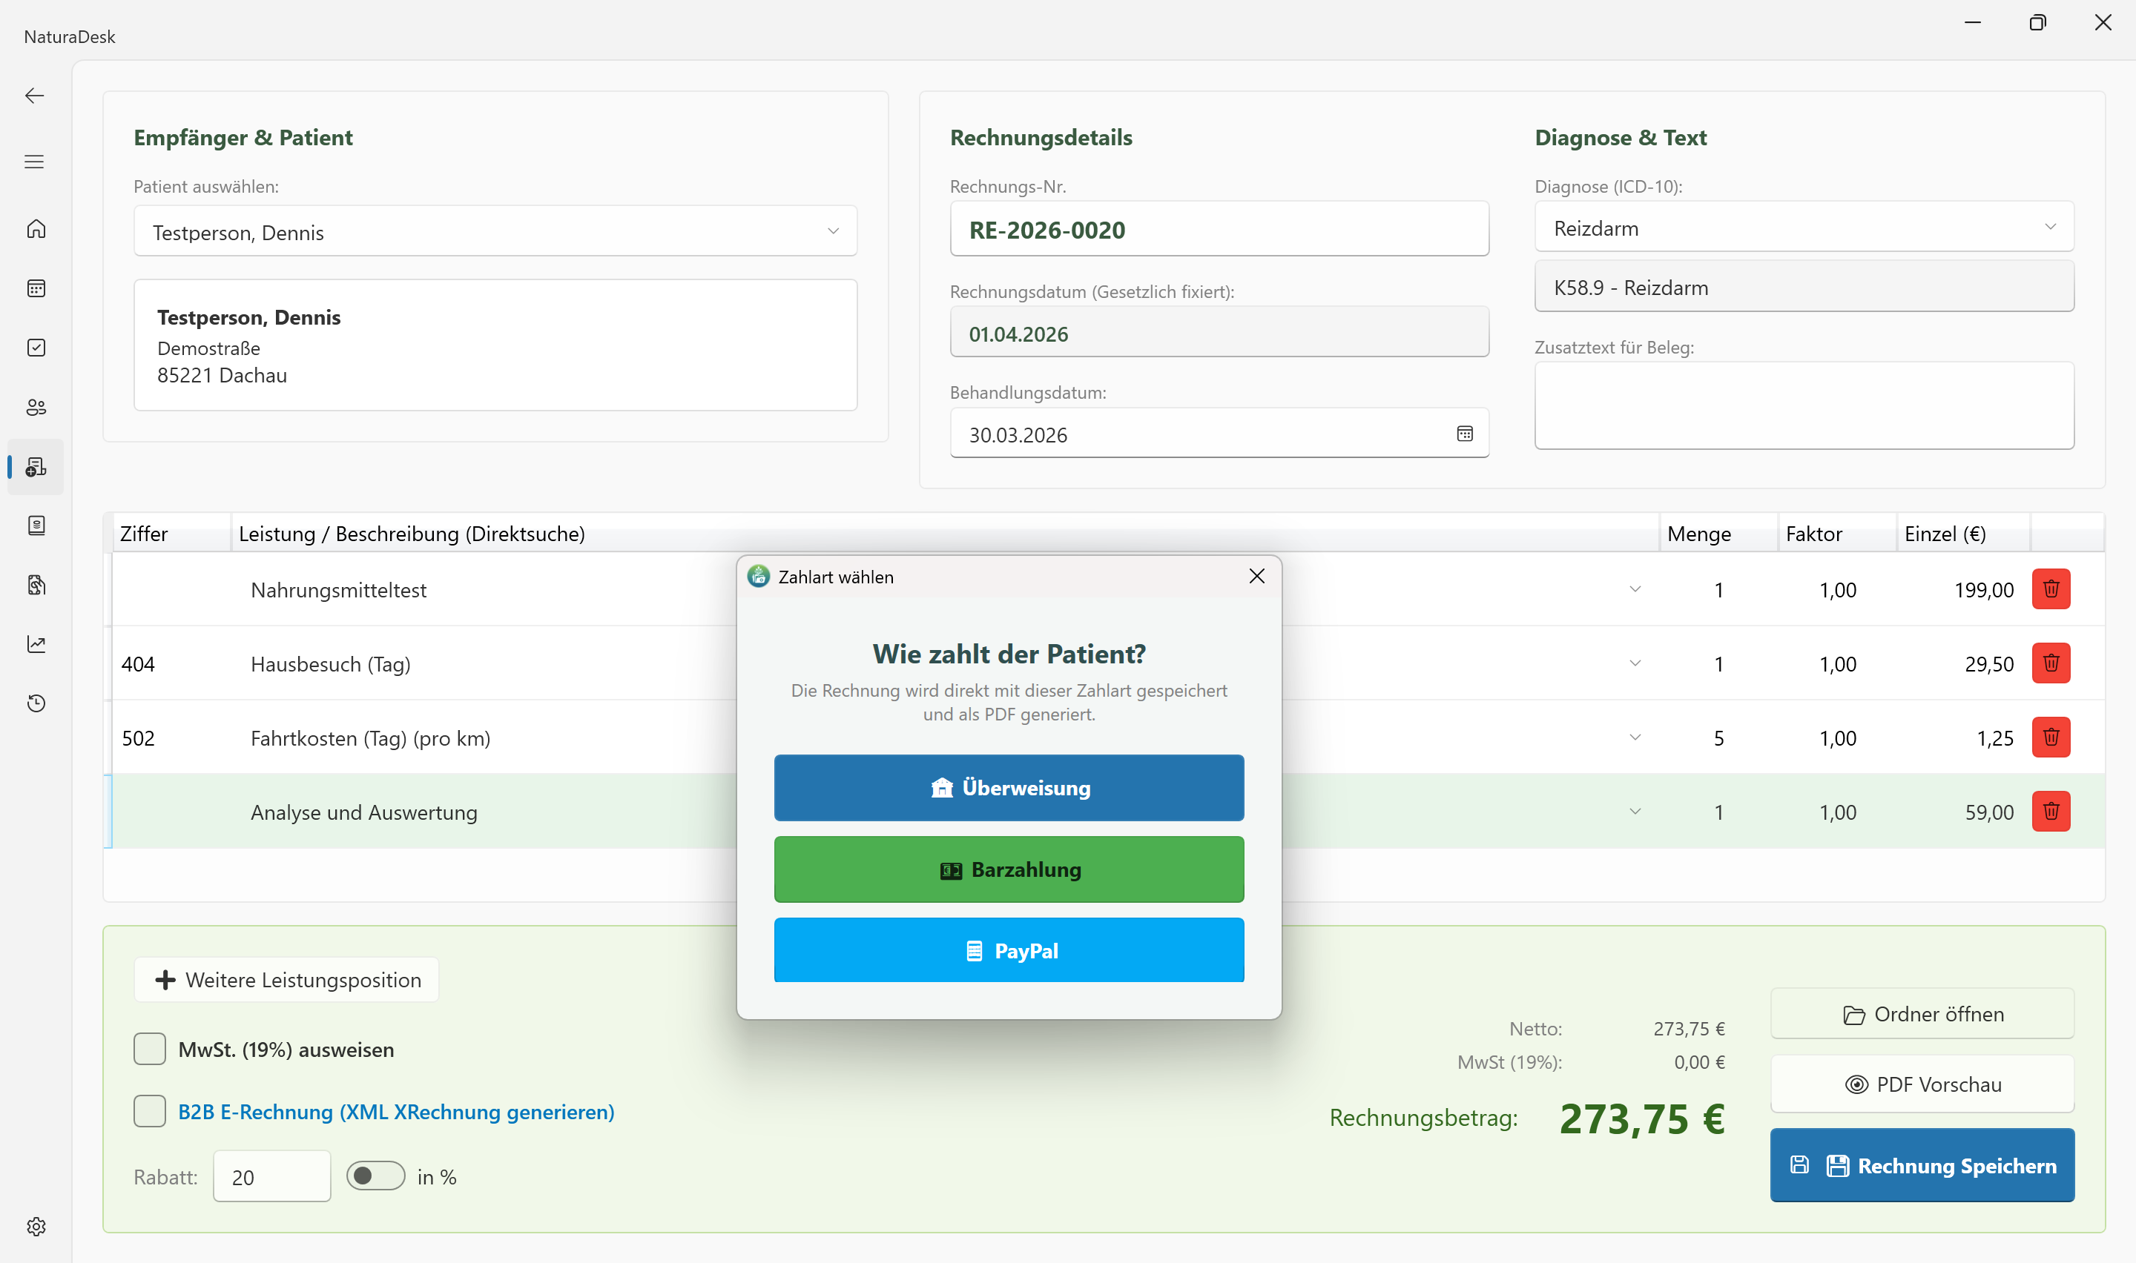This screenshot has height=1263, width=2136.
Task: Open the Patient auswählen dropdown
Action: click(x=833, y=231)
